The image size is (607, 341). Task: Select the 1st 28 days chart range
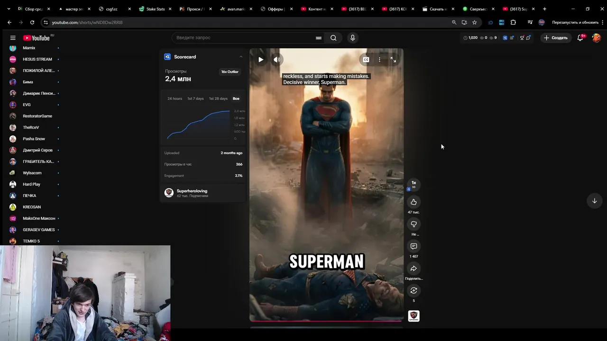pos(218,99)
